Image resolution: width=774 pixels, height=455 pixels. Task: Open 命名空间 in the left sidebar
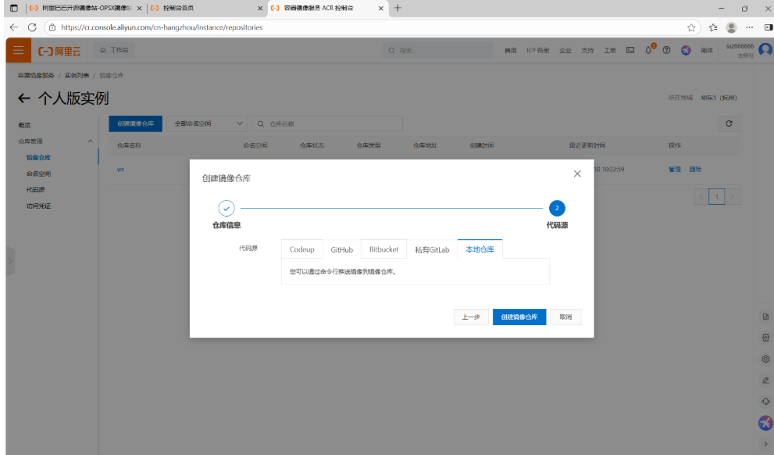(38, 174)
